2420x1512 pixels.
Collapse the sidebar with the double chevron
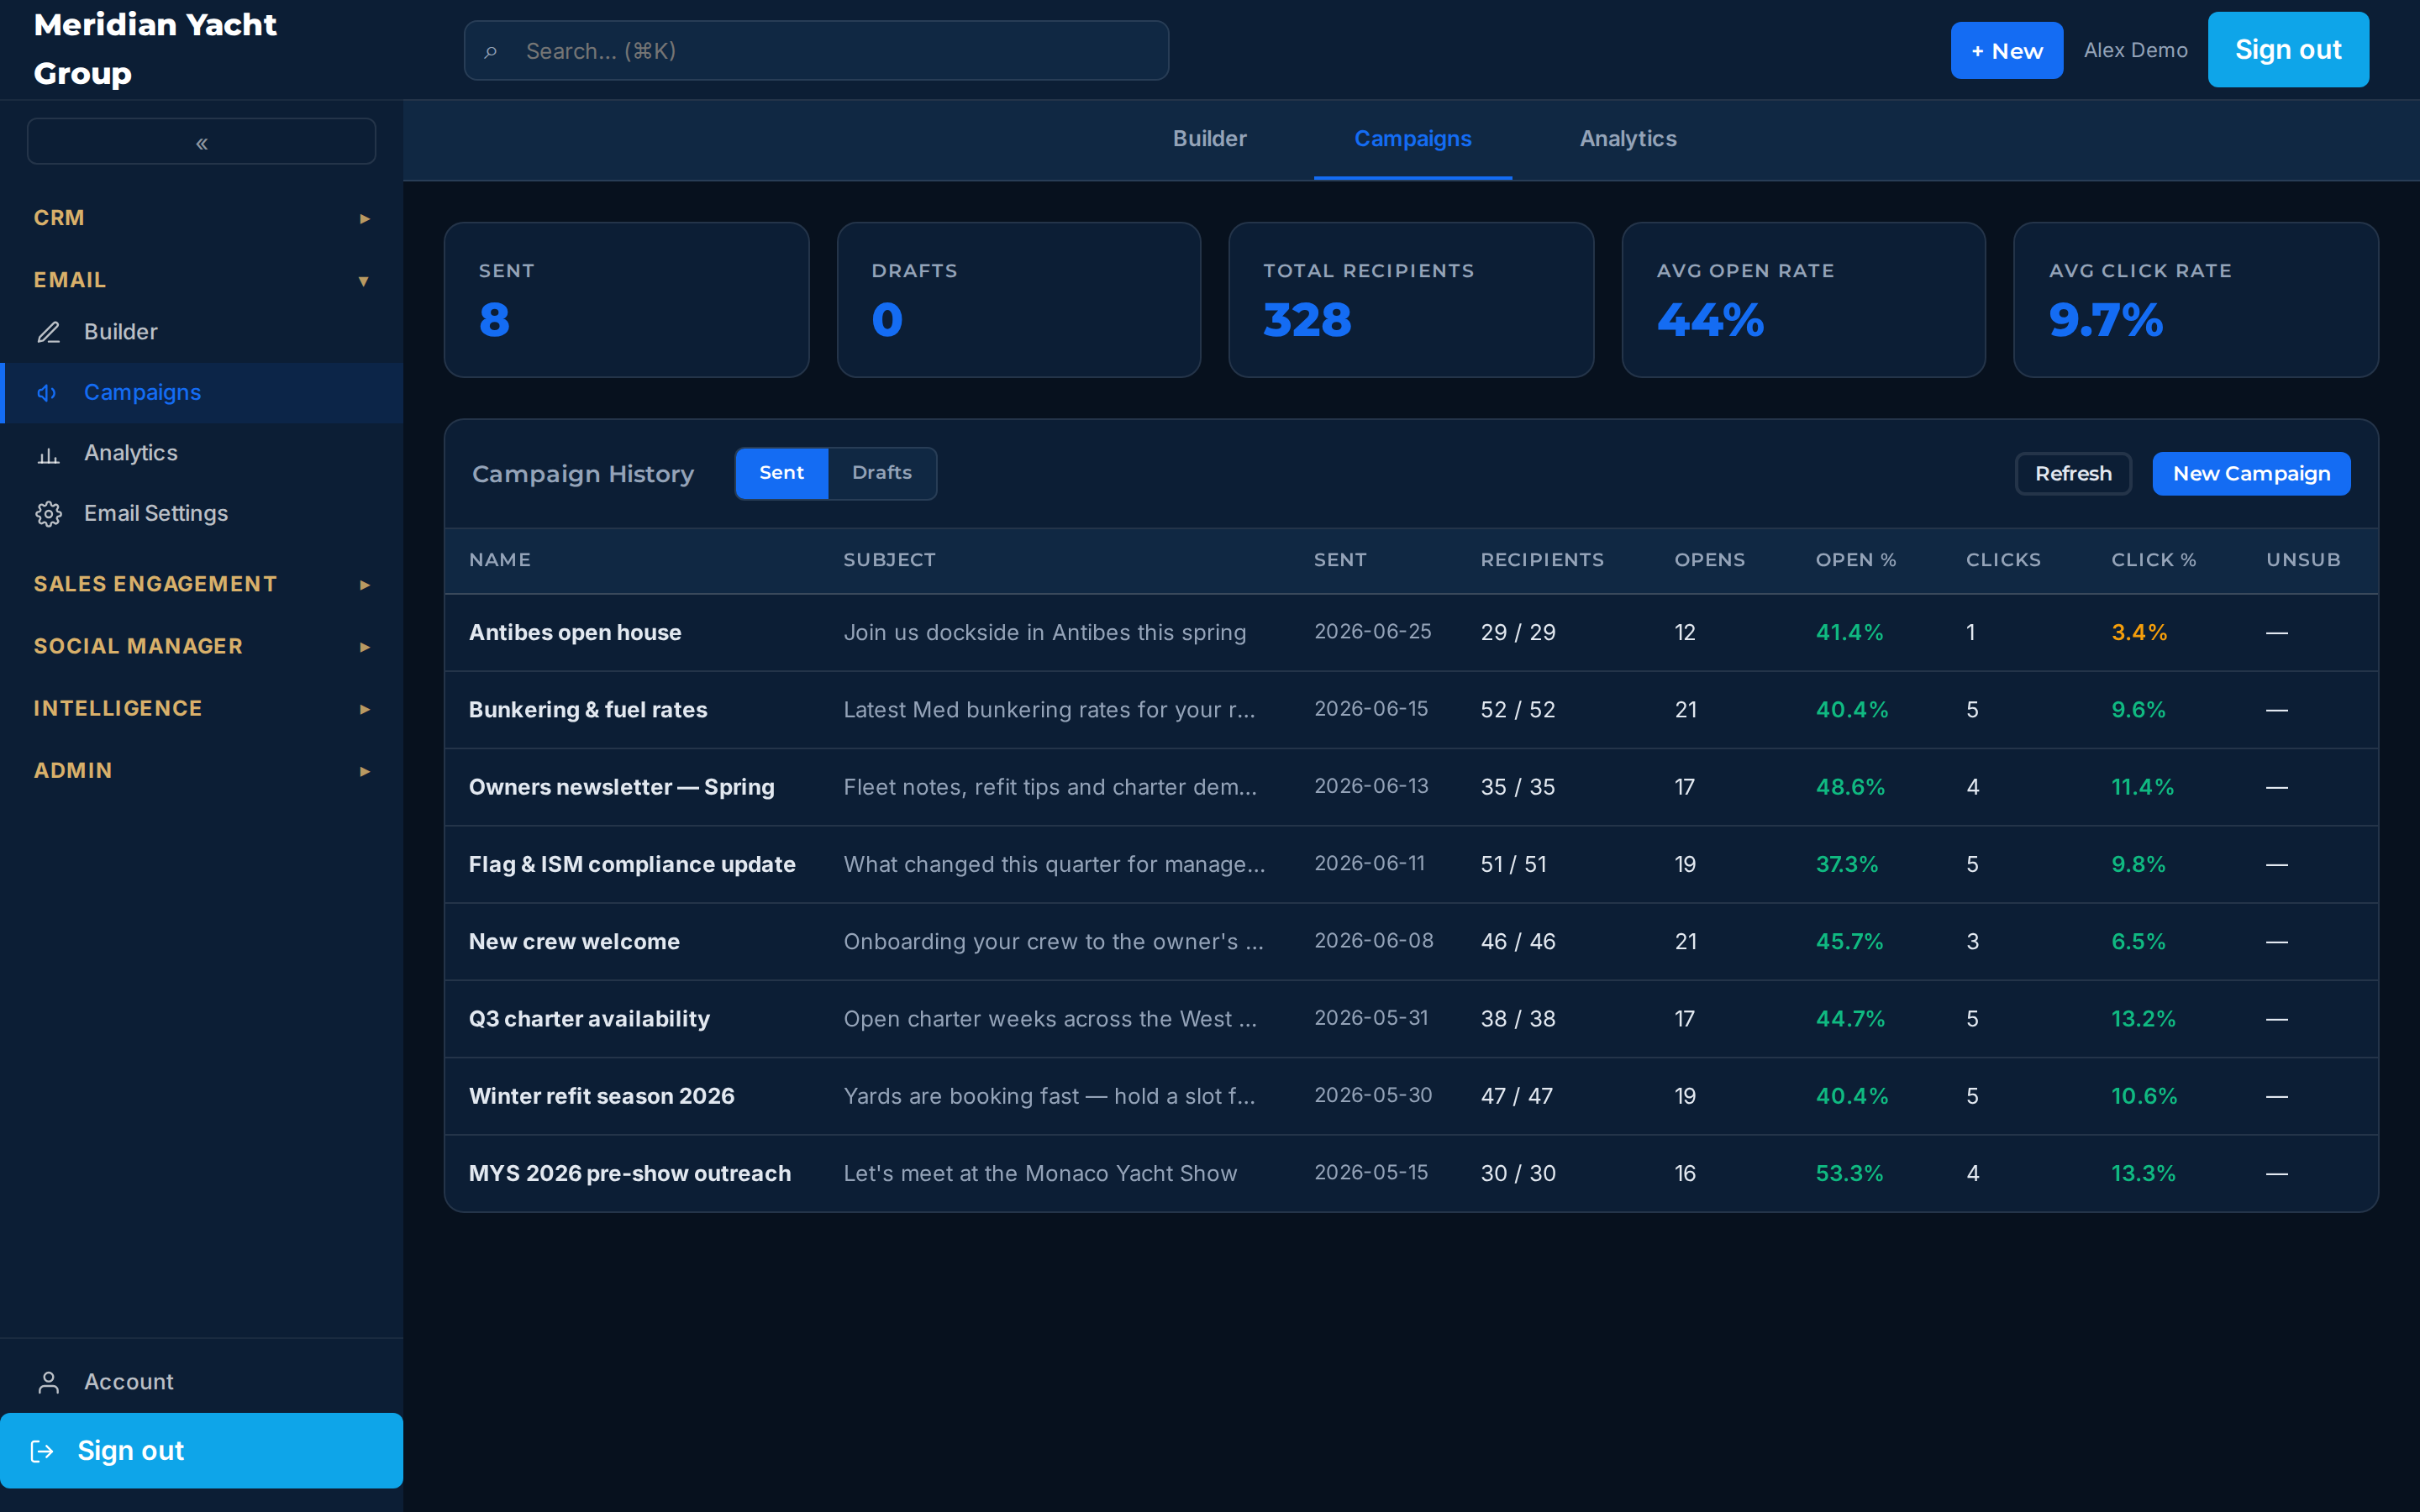(202, 142)
